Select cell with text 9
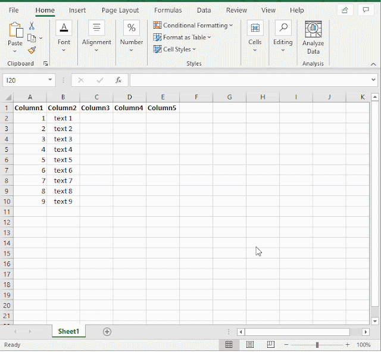 click(x=63, y=201)
